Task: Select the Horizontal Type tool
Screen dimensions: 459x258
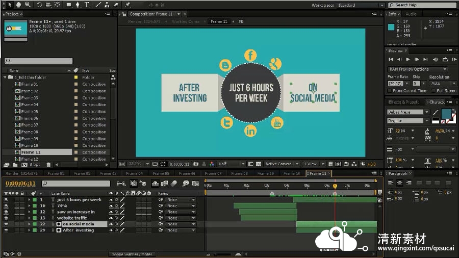Action: click(x=87, y=5)
